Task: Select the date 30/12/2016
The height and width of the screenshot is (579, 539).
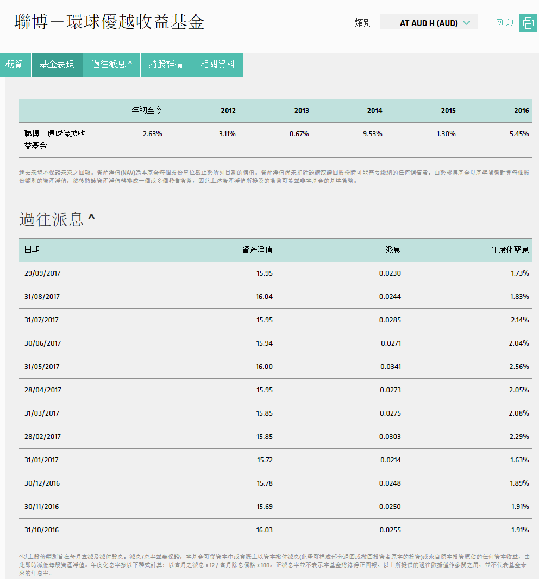Action: 42,483
